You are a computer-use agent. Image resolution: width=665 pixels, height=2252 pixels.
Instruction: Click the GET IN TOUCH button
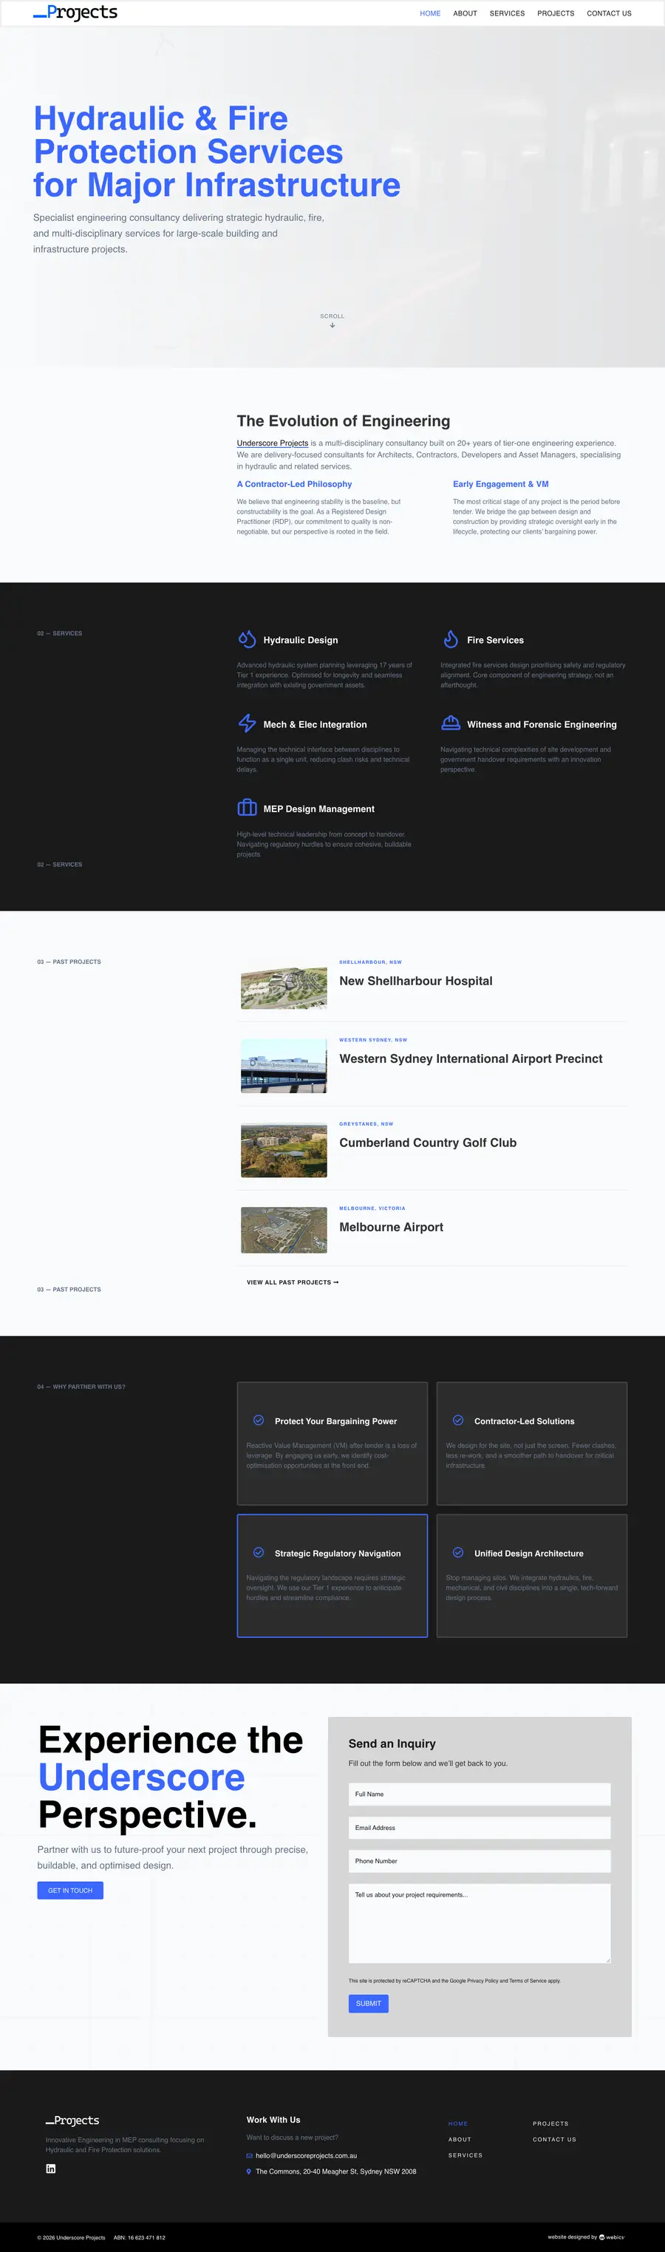[x=70, y=1890]
